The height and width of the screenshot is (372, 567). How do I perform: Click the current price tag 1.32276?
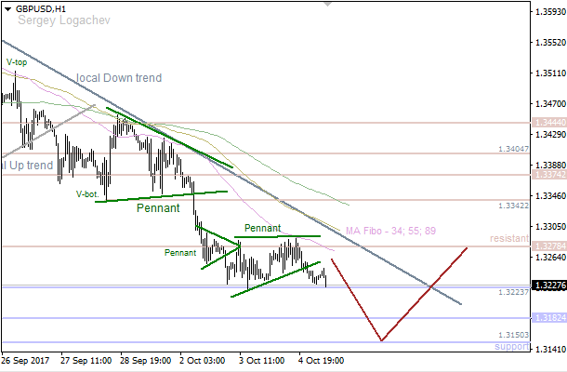coord(546,286)
